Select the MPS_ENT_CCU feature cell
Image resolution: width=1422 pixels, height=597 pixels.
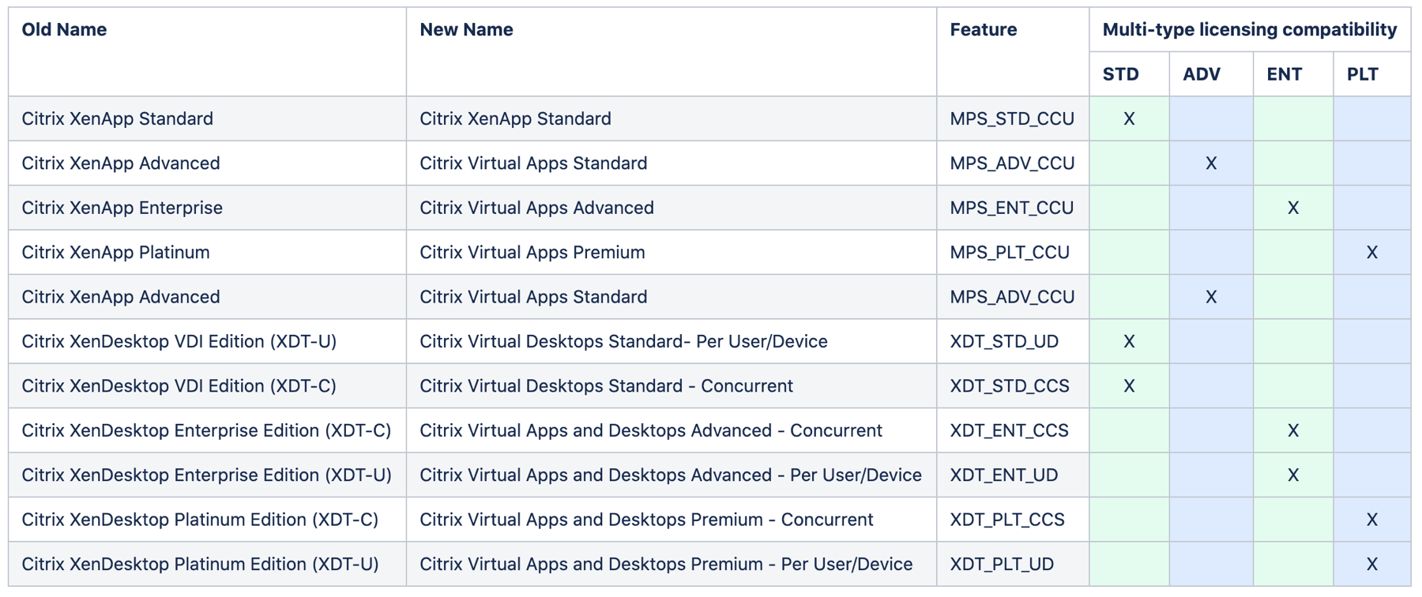pos(1013,208)
